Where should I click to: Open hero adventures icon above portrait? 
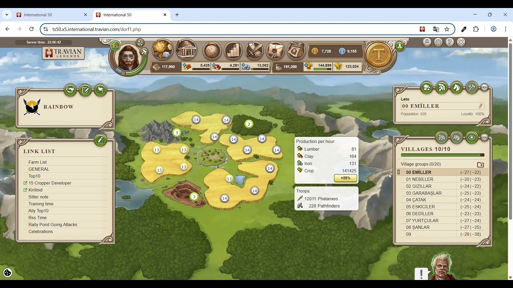(140, 42)
